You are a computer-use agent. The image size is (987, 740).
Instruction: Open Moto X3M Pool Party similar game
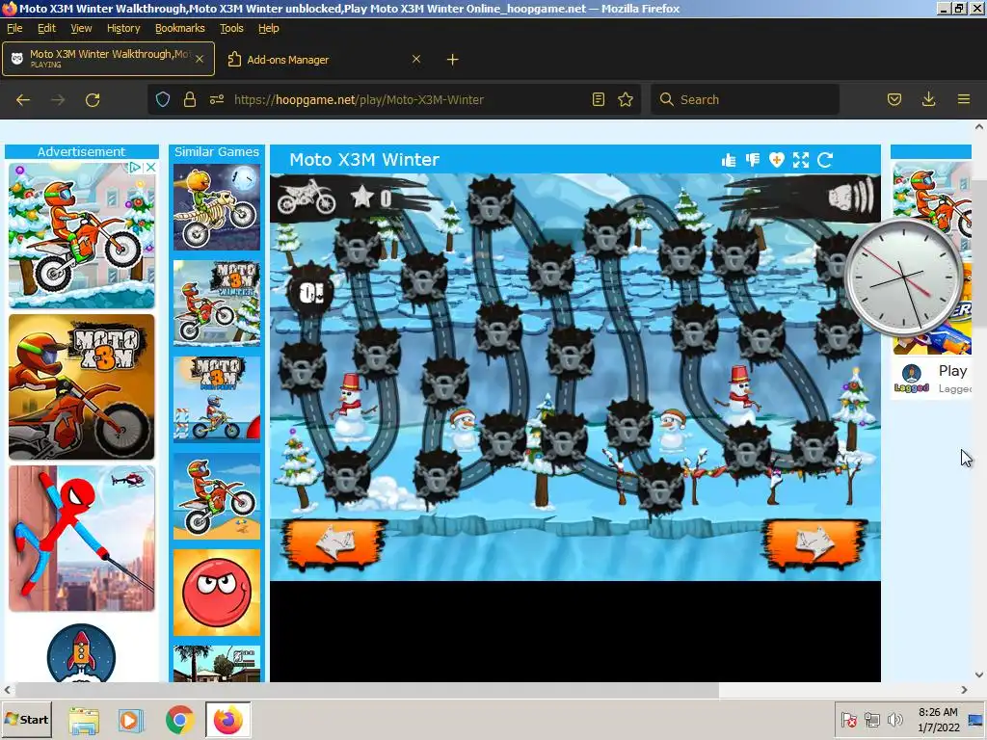[x=217, y=400]
